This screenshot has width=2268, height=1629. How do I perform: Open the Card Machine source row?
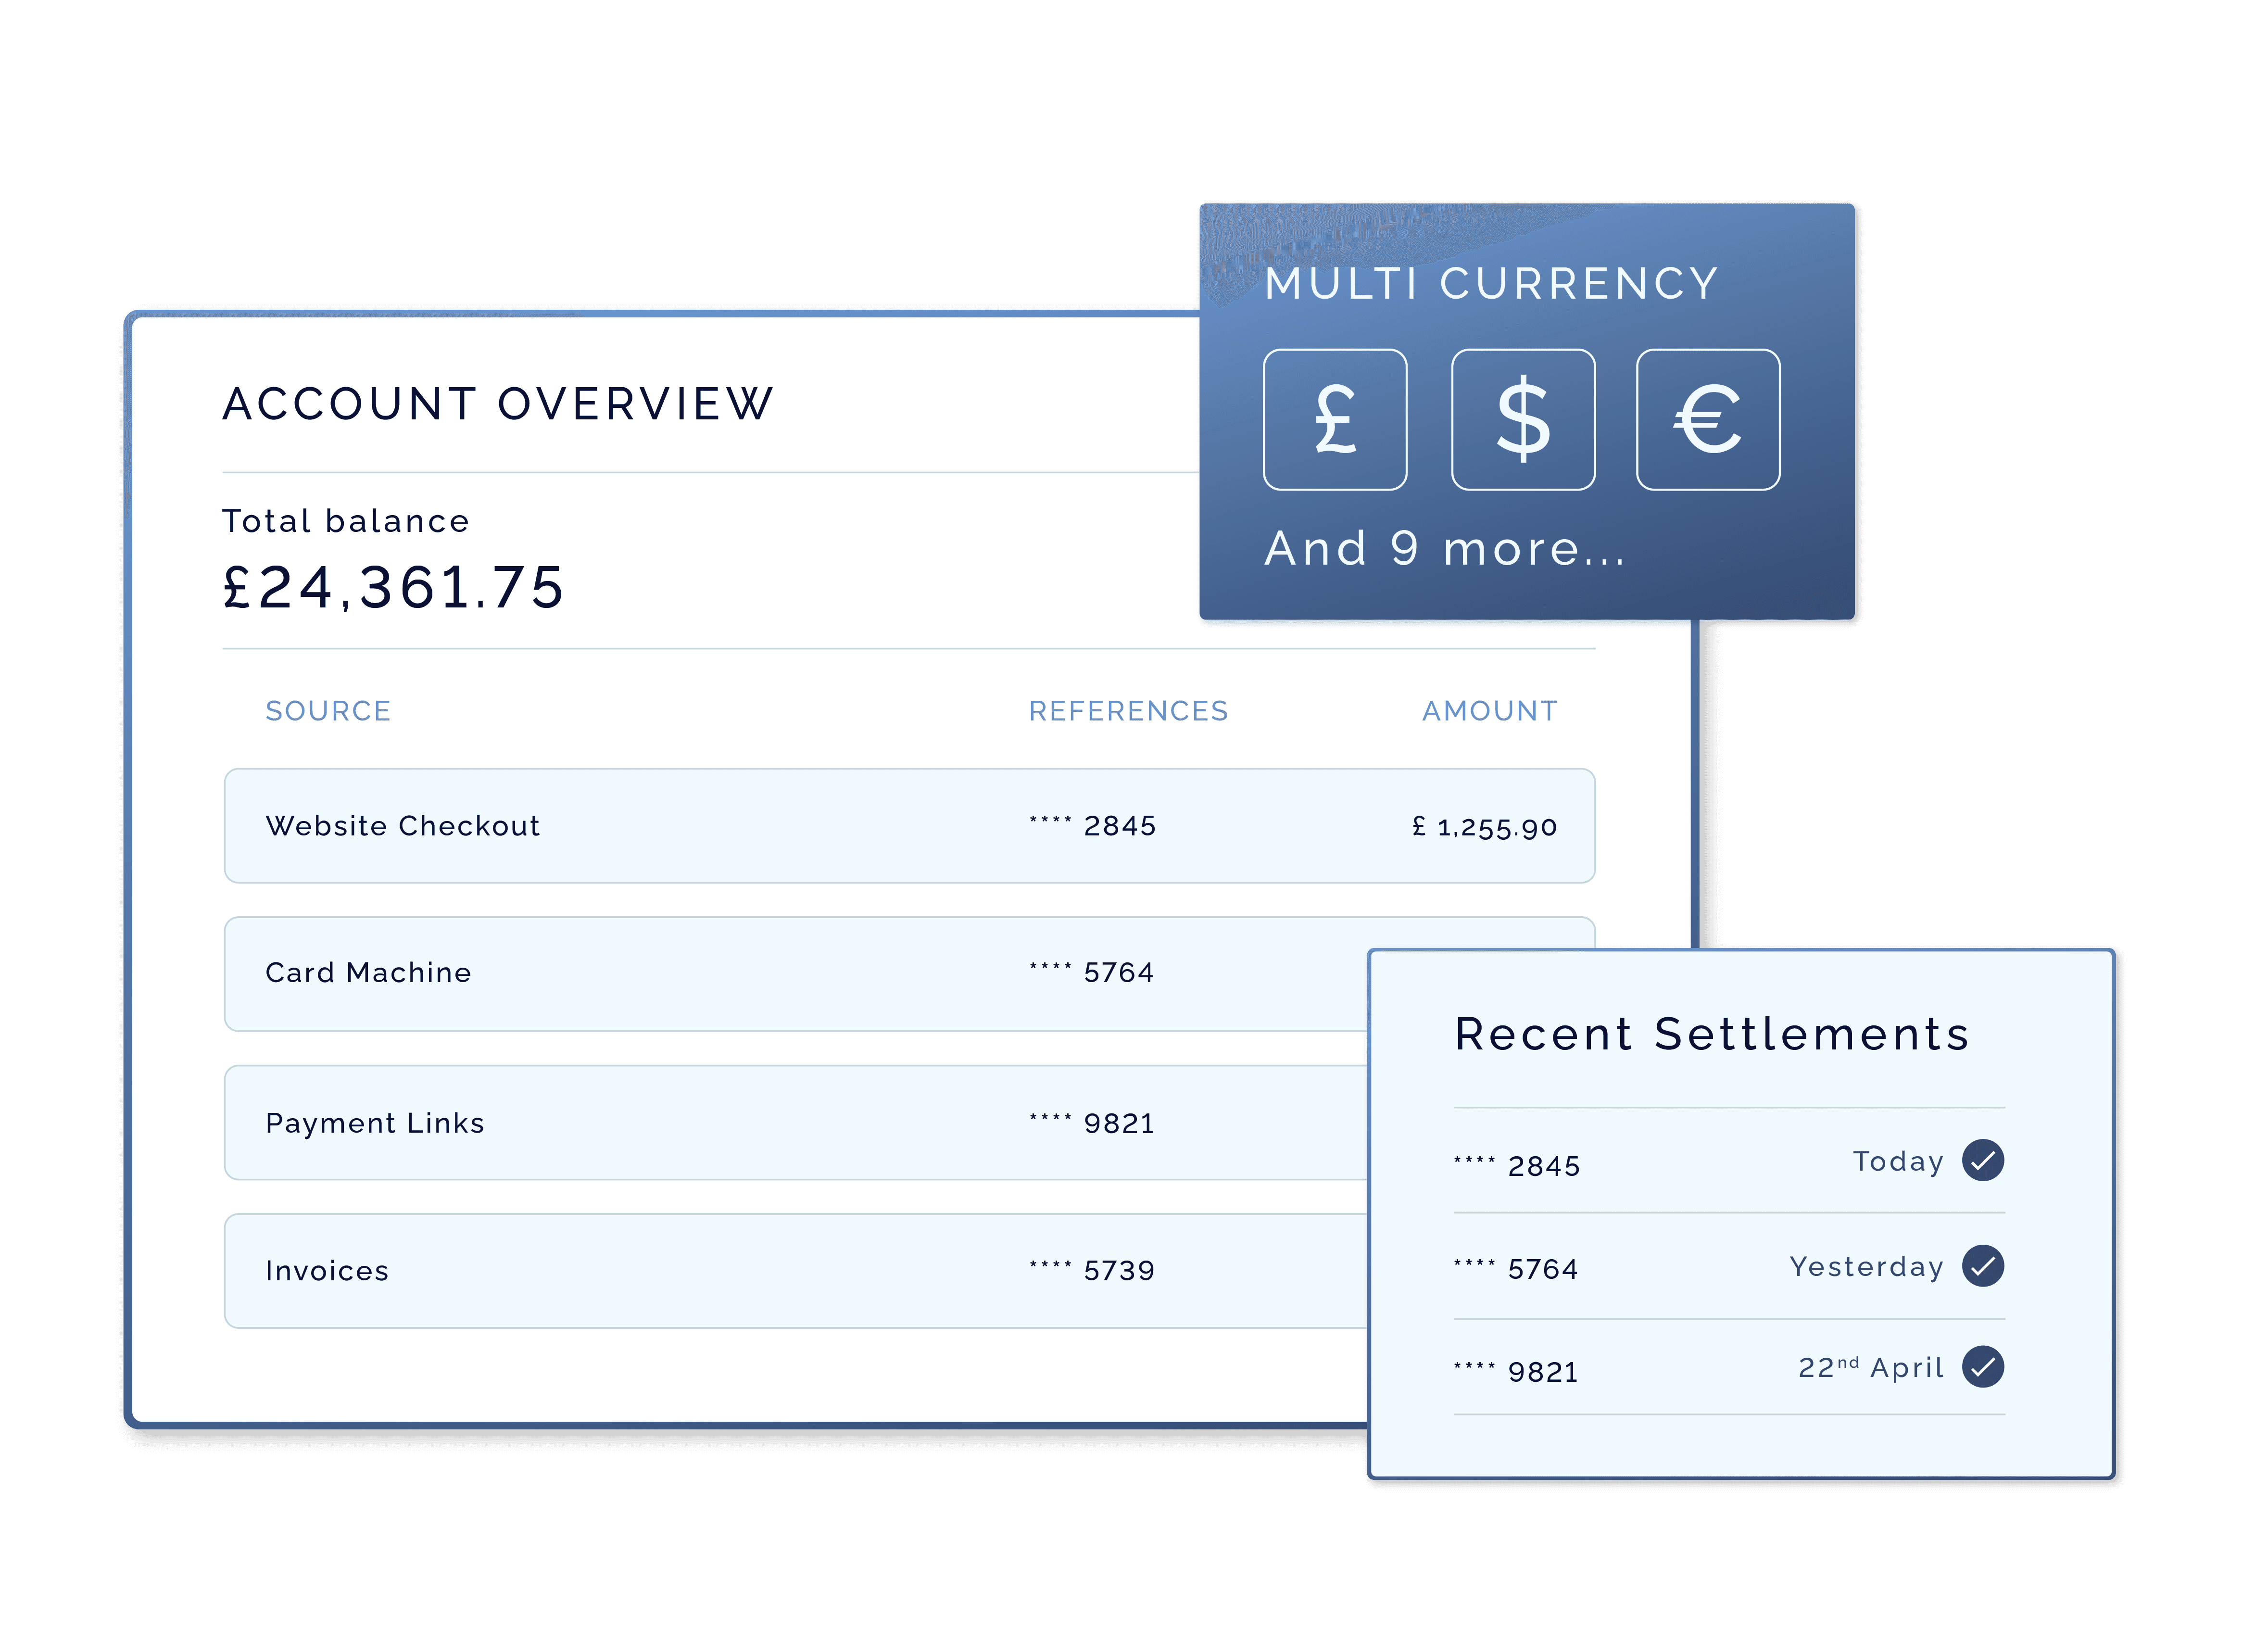(x=368, y=973)
